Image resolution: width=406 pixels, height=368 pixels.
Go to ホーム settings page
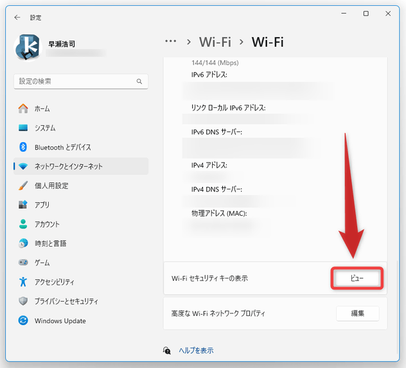pos(42,109)
